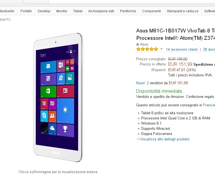Select Desktop in the navigation bar
The height and width of the screenshot is (181, 215).
(x=44, y=11)
